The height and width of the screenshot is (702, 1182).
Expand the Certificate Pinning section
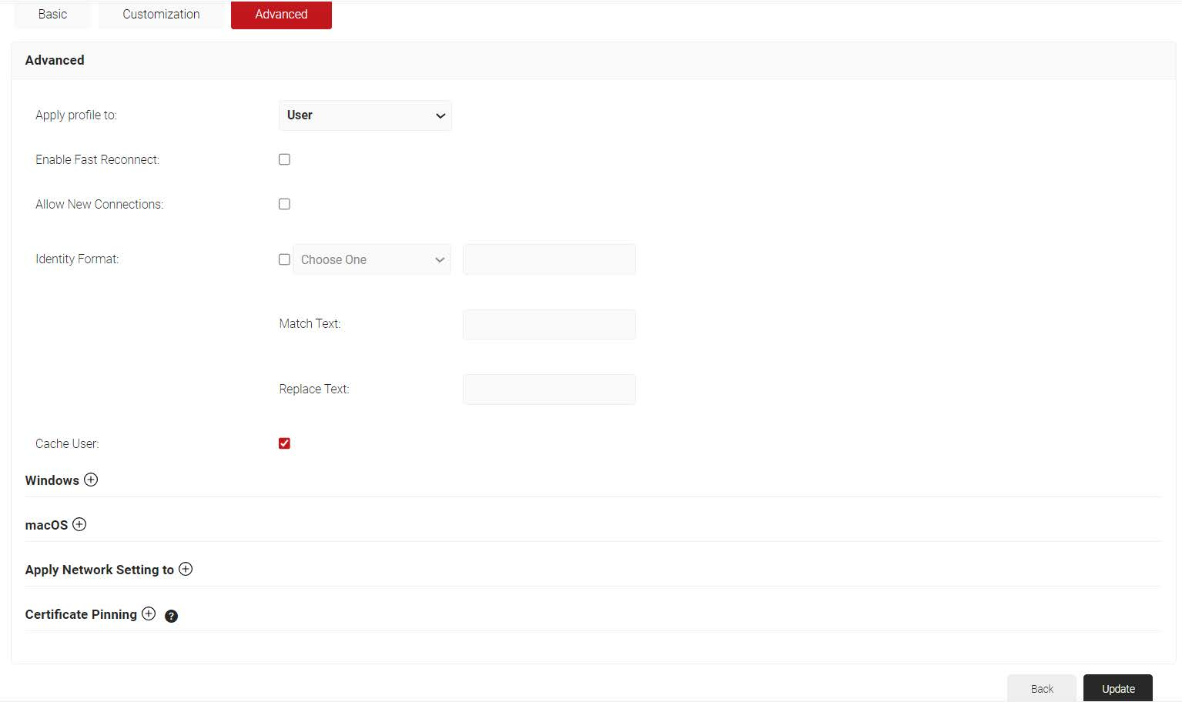149,613
